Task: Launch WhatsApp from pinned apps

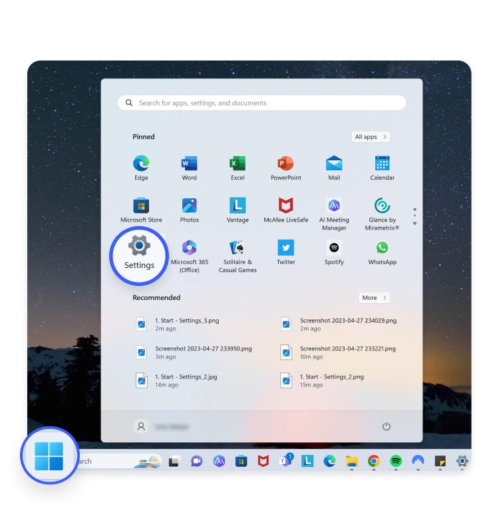Action: pos(382,252)
